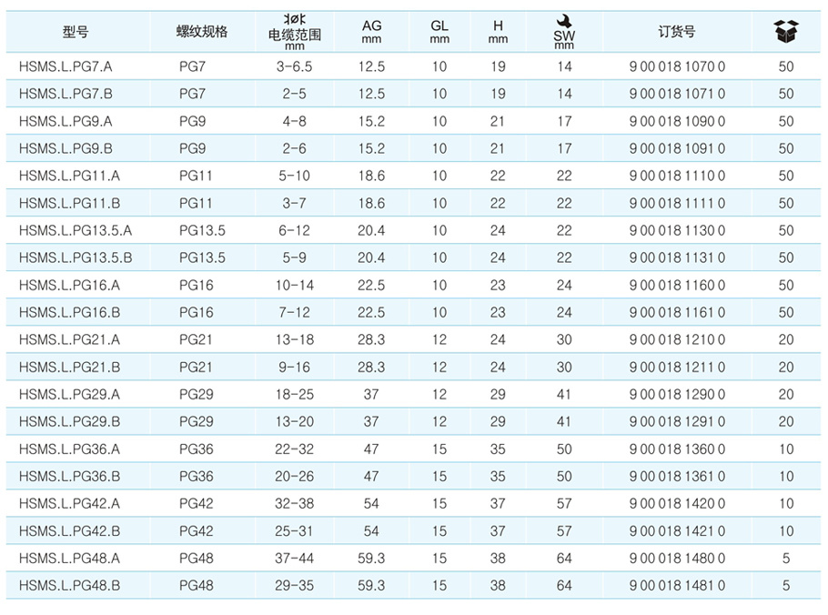Click model HSMS.L.PG36.A
Screen dimensions: 828x615
click(x=69, y=449)
